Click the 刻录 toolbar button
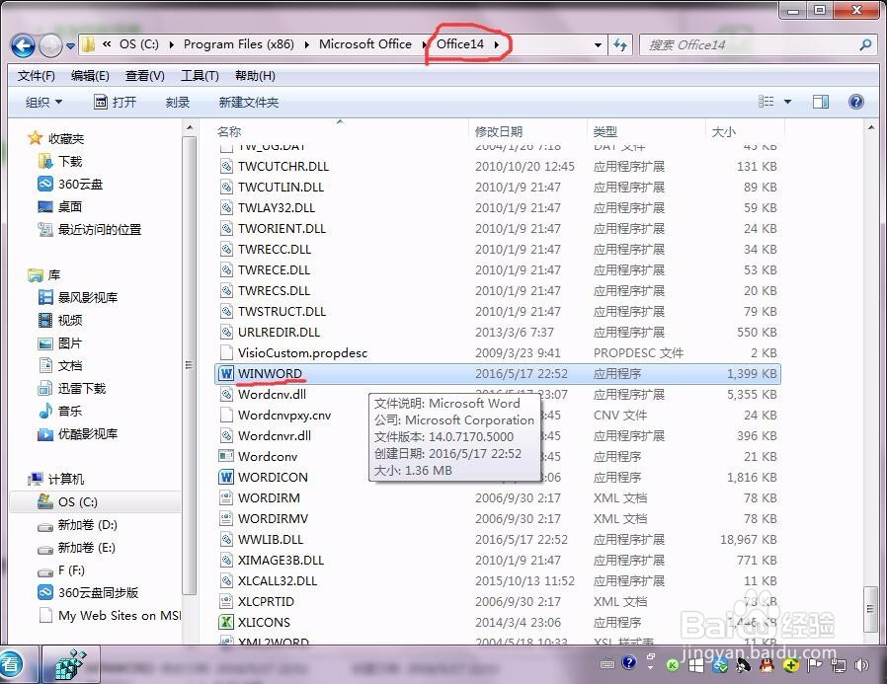Viewport: 887px width, 684px height. tap(178, 103)
